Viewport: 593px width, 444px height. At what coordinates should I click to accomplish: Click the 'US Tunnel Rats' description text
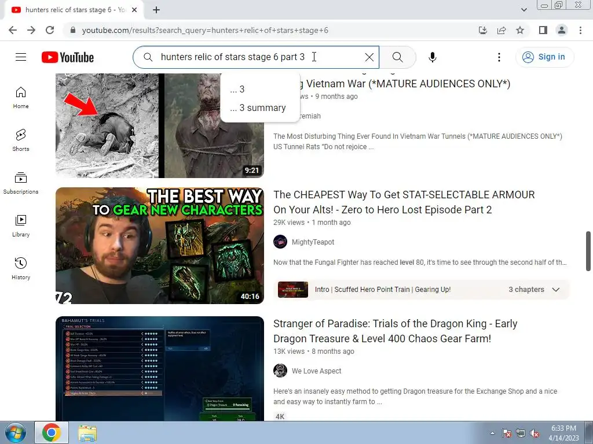tap(323, 147)
